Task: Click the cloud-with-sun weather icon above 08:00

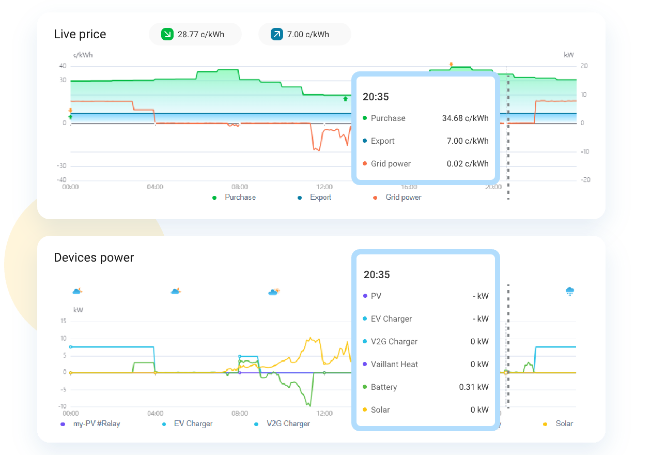Action: 274,292
